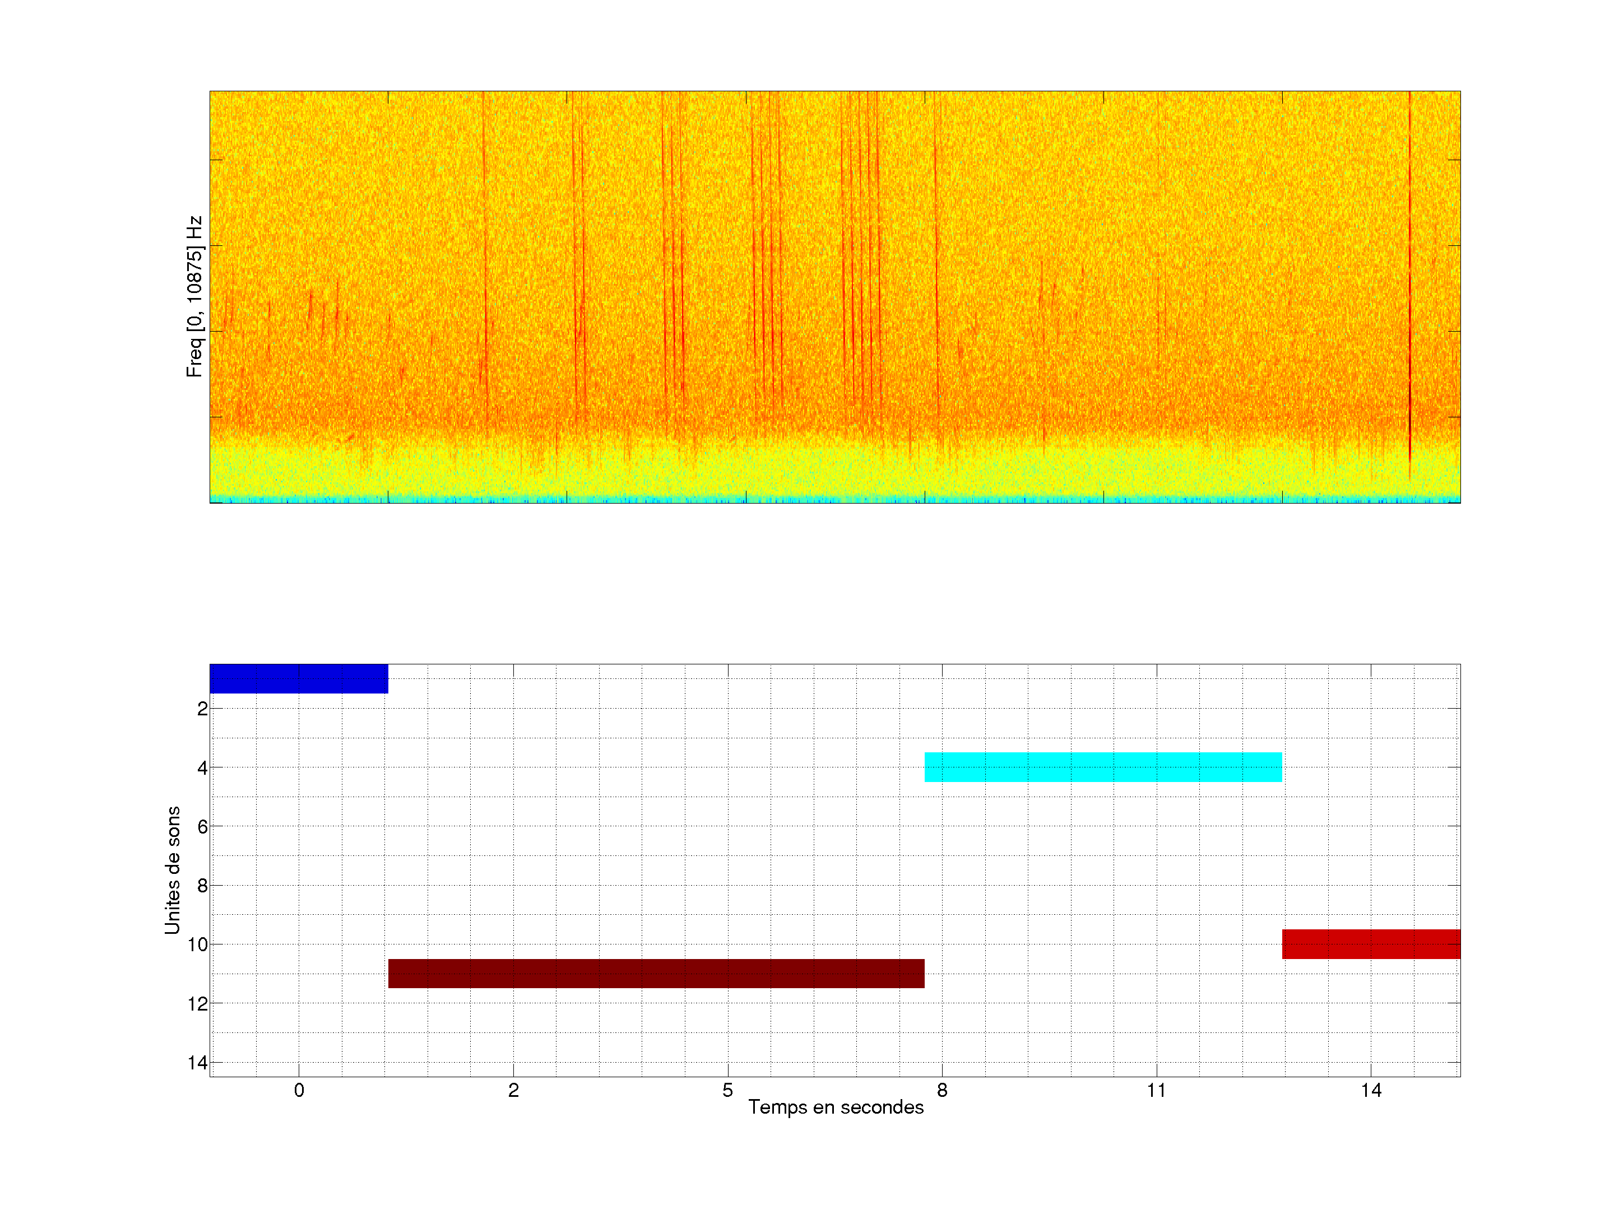Click the cyan-blue band along the spectrogram's bottom
This screenshot has height=1210, width=1614.
(834, 500)
